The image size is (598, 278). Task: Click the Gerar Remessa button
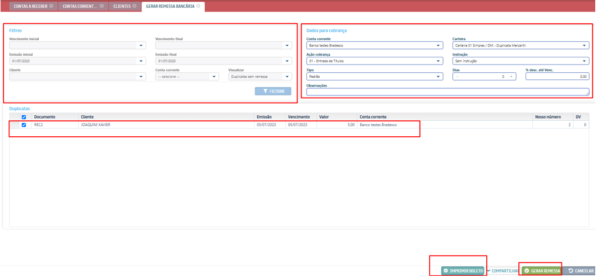click(x=542, y=271)
